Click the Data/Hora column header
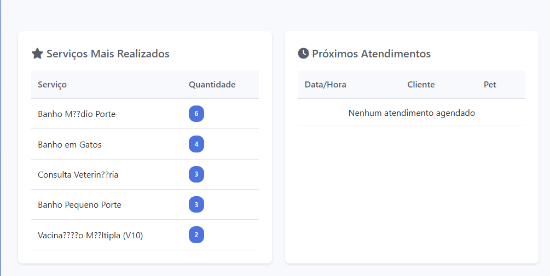550x276 pixels. coord(326,84)
